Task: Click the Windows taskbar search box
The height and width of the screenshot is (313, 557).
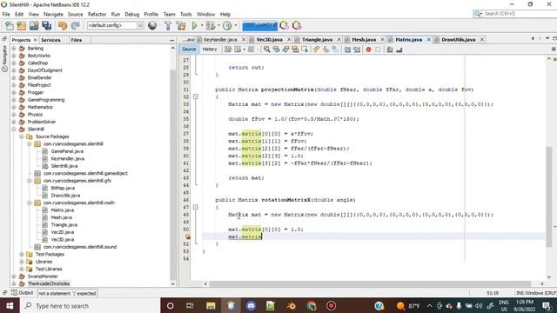Action: point(91,305)
